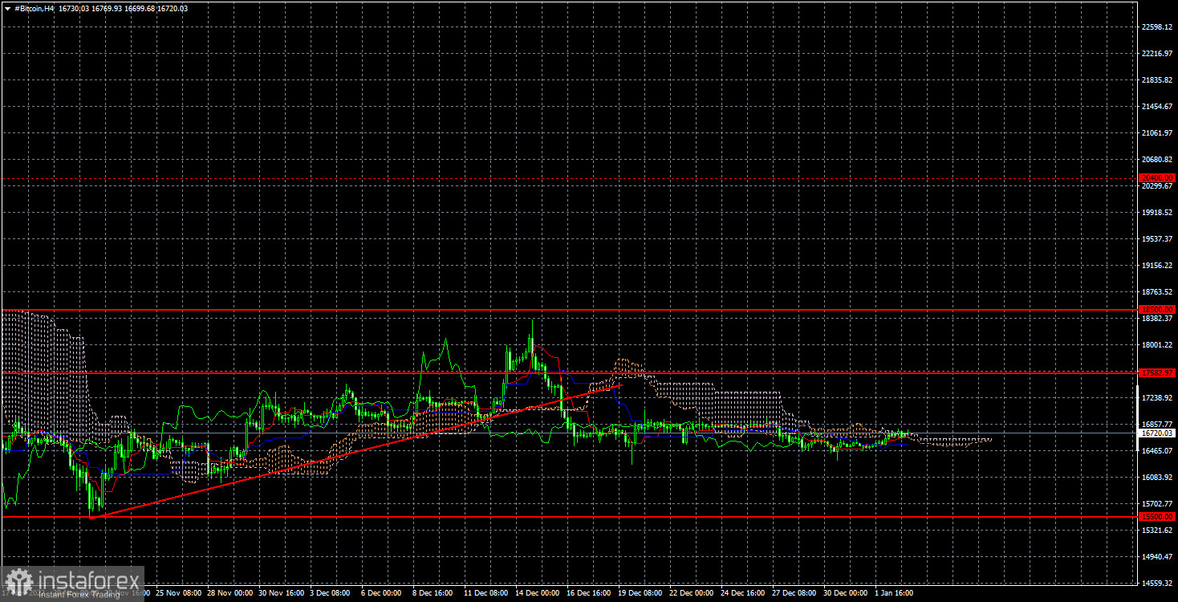Click the 1 Jan 16:00 time label
Image resolution: width=1178 pixels, height=602 pixels.
pyautogui.click(x=894, y=593)
